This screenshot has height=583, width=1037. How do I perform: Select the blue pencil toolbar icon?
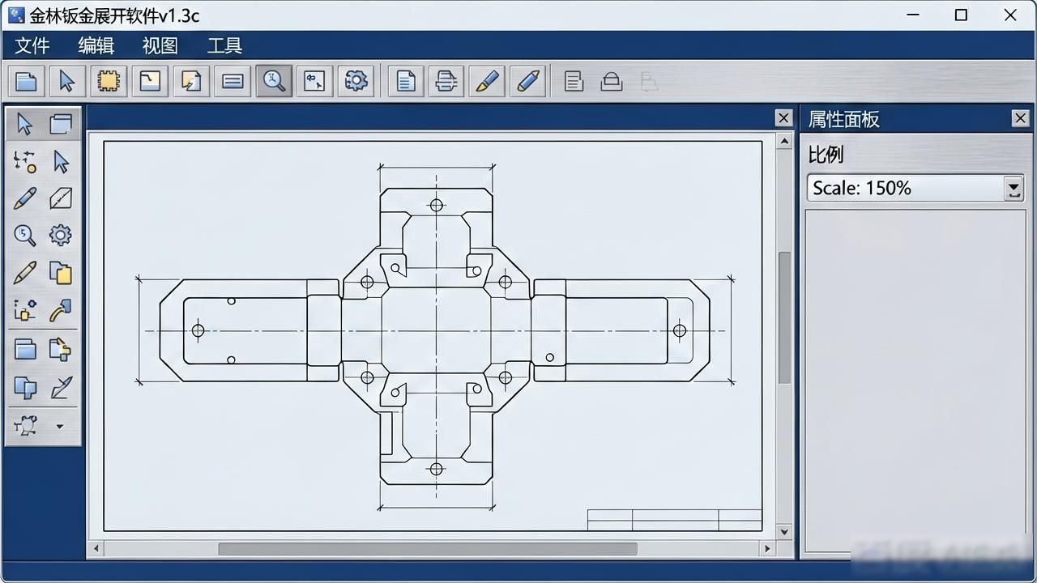[x=528, y=81]
